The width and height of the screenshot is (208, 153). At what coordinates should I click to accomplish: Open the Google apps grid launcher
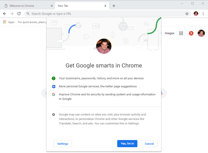tap(181, 33)
